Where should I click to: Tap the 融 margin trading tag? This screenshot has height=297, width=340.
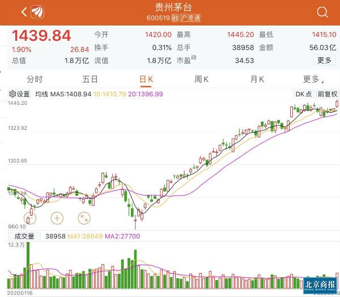pos(175,18)
